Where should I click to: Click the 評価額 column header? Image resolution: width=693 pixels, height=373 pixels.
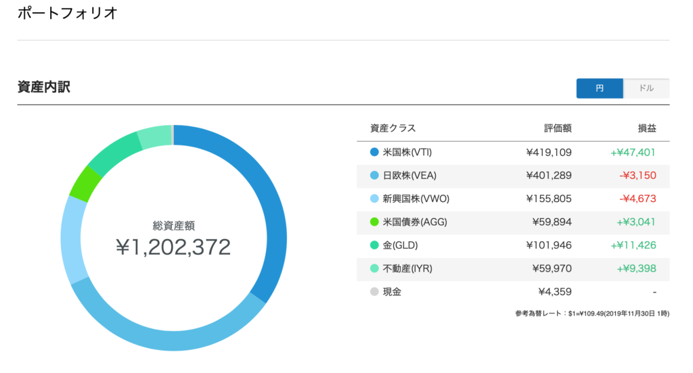pos(558,128)
